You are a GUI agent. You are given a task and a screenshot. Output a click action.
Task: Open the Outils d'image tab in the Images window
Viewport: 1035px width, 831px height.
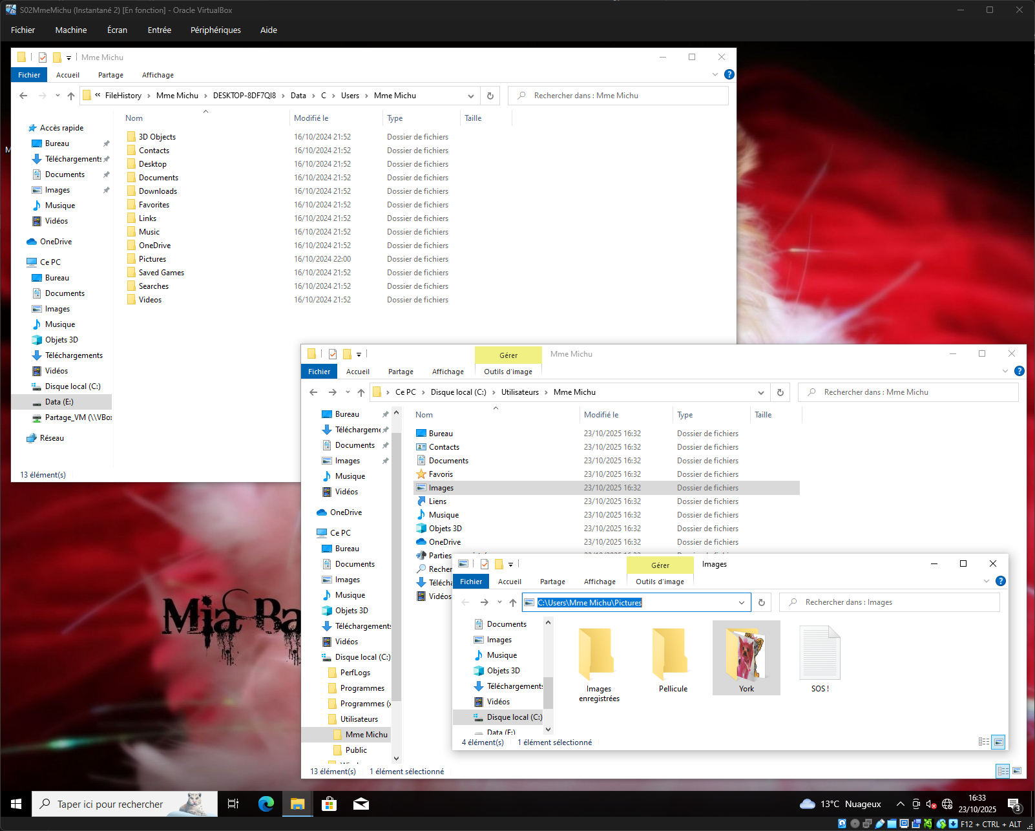[x=659, y=582]
